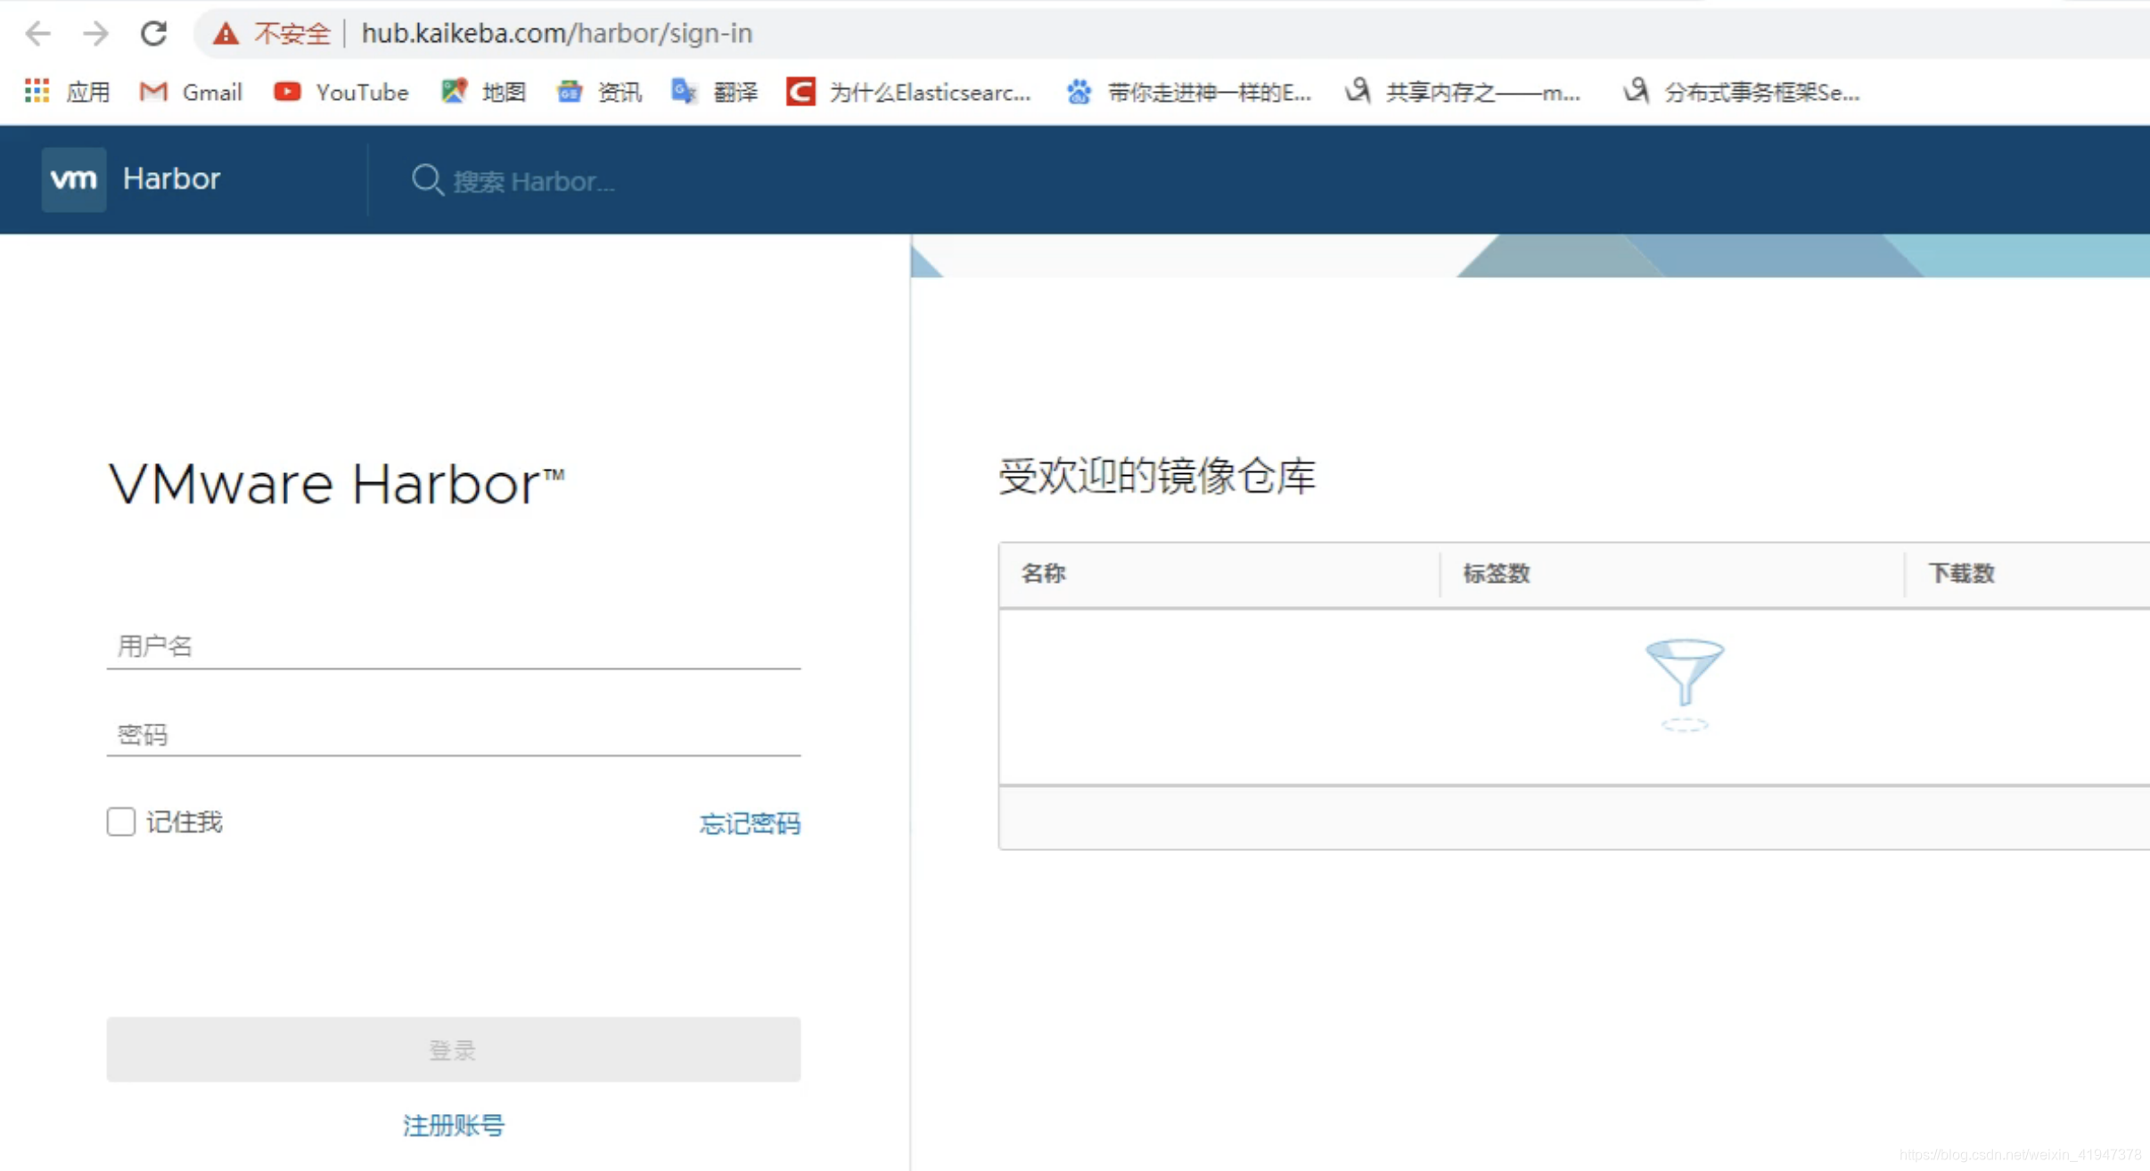The height and width of the screenshot is (1171, 2150).
Task: Enable the remember me login toggle
Action: pyautogui.click(x=121, y=822)
